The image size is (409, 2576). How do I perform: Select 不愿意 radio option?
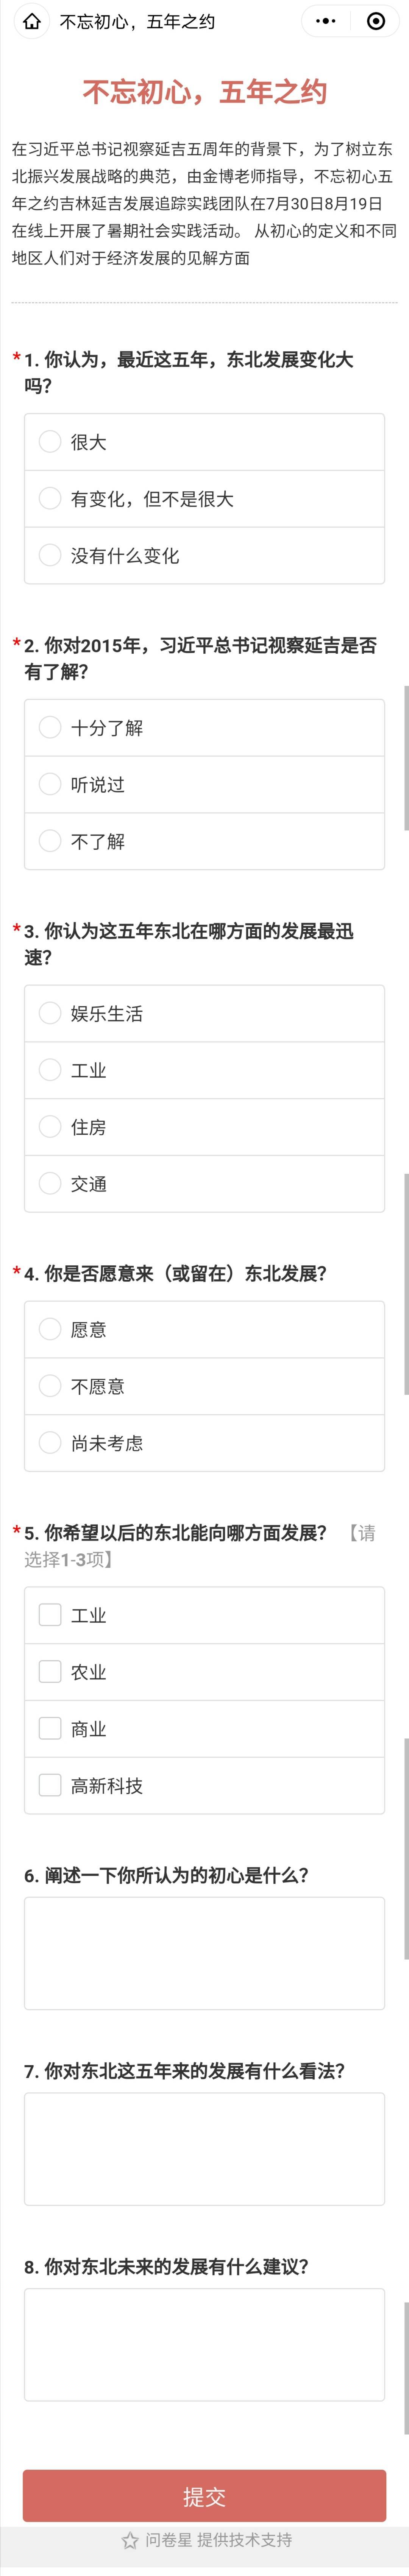(204, 1386)
